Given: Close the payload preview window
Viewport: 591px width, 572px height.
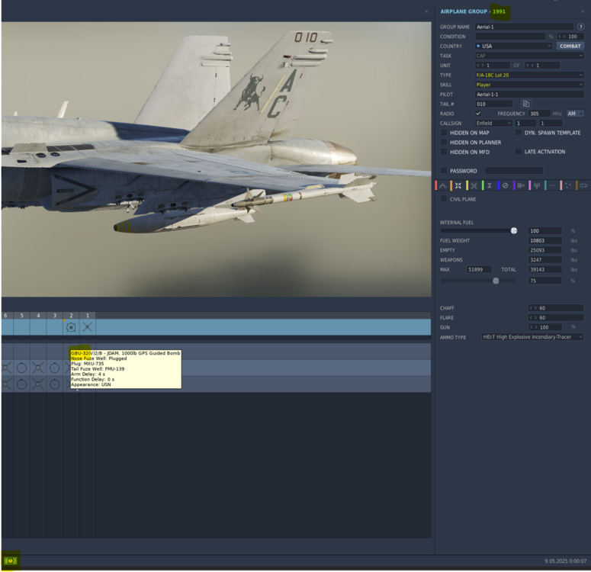Looking at the screenshot, I should click(x=426, y=11).
